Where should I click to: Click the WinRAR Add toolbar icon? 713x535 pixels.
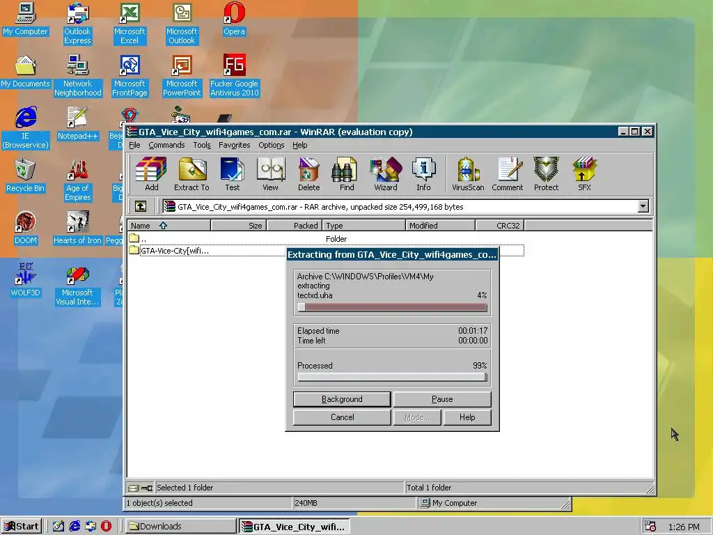point(151,173)
